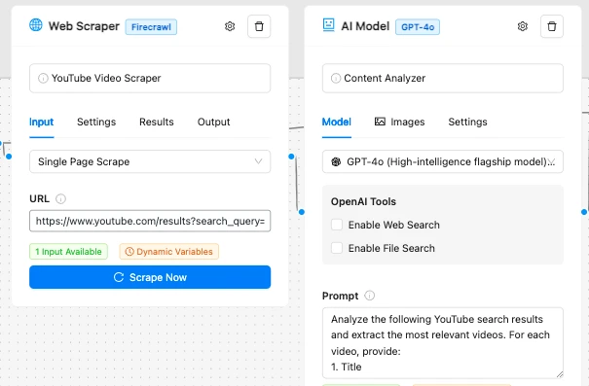Click the AI Model title text

(x=365, y=26)
